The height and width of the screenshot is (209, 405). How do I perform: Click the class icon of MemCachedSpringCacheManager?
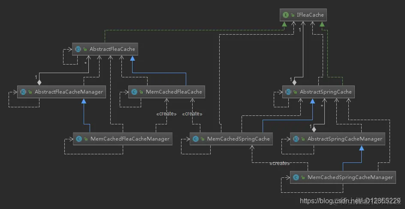point(296,177)
